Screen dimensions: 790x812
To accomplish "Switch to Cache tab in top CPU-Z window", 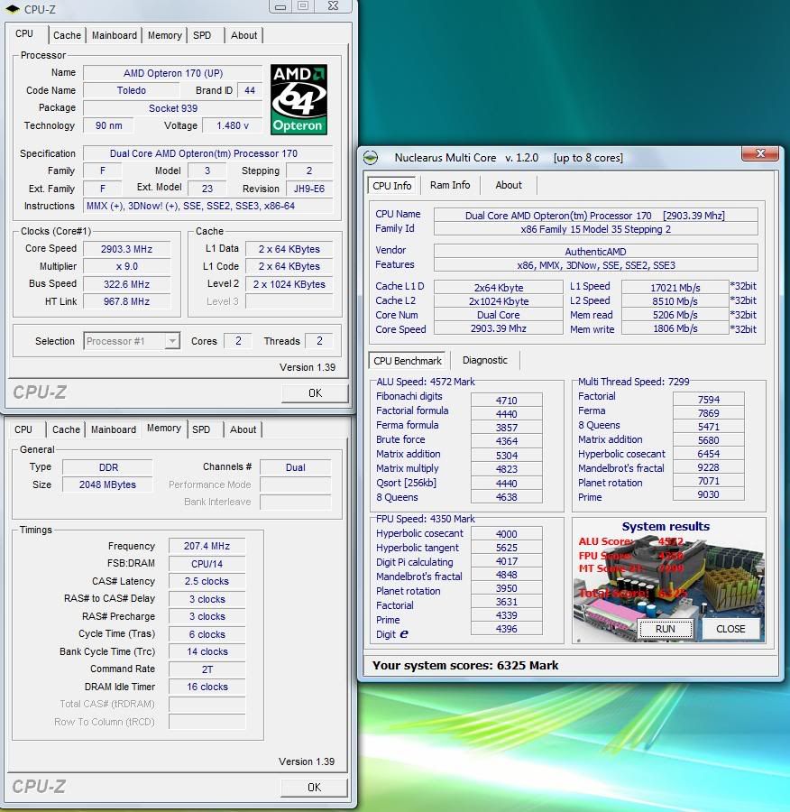I will click(67, 35).
